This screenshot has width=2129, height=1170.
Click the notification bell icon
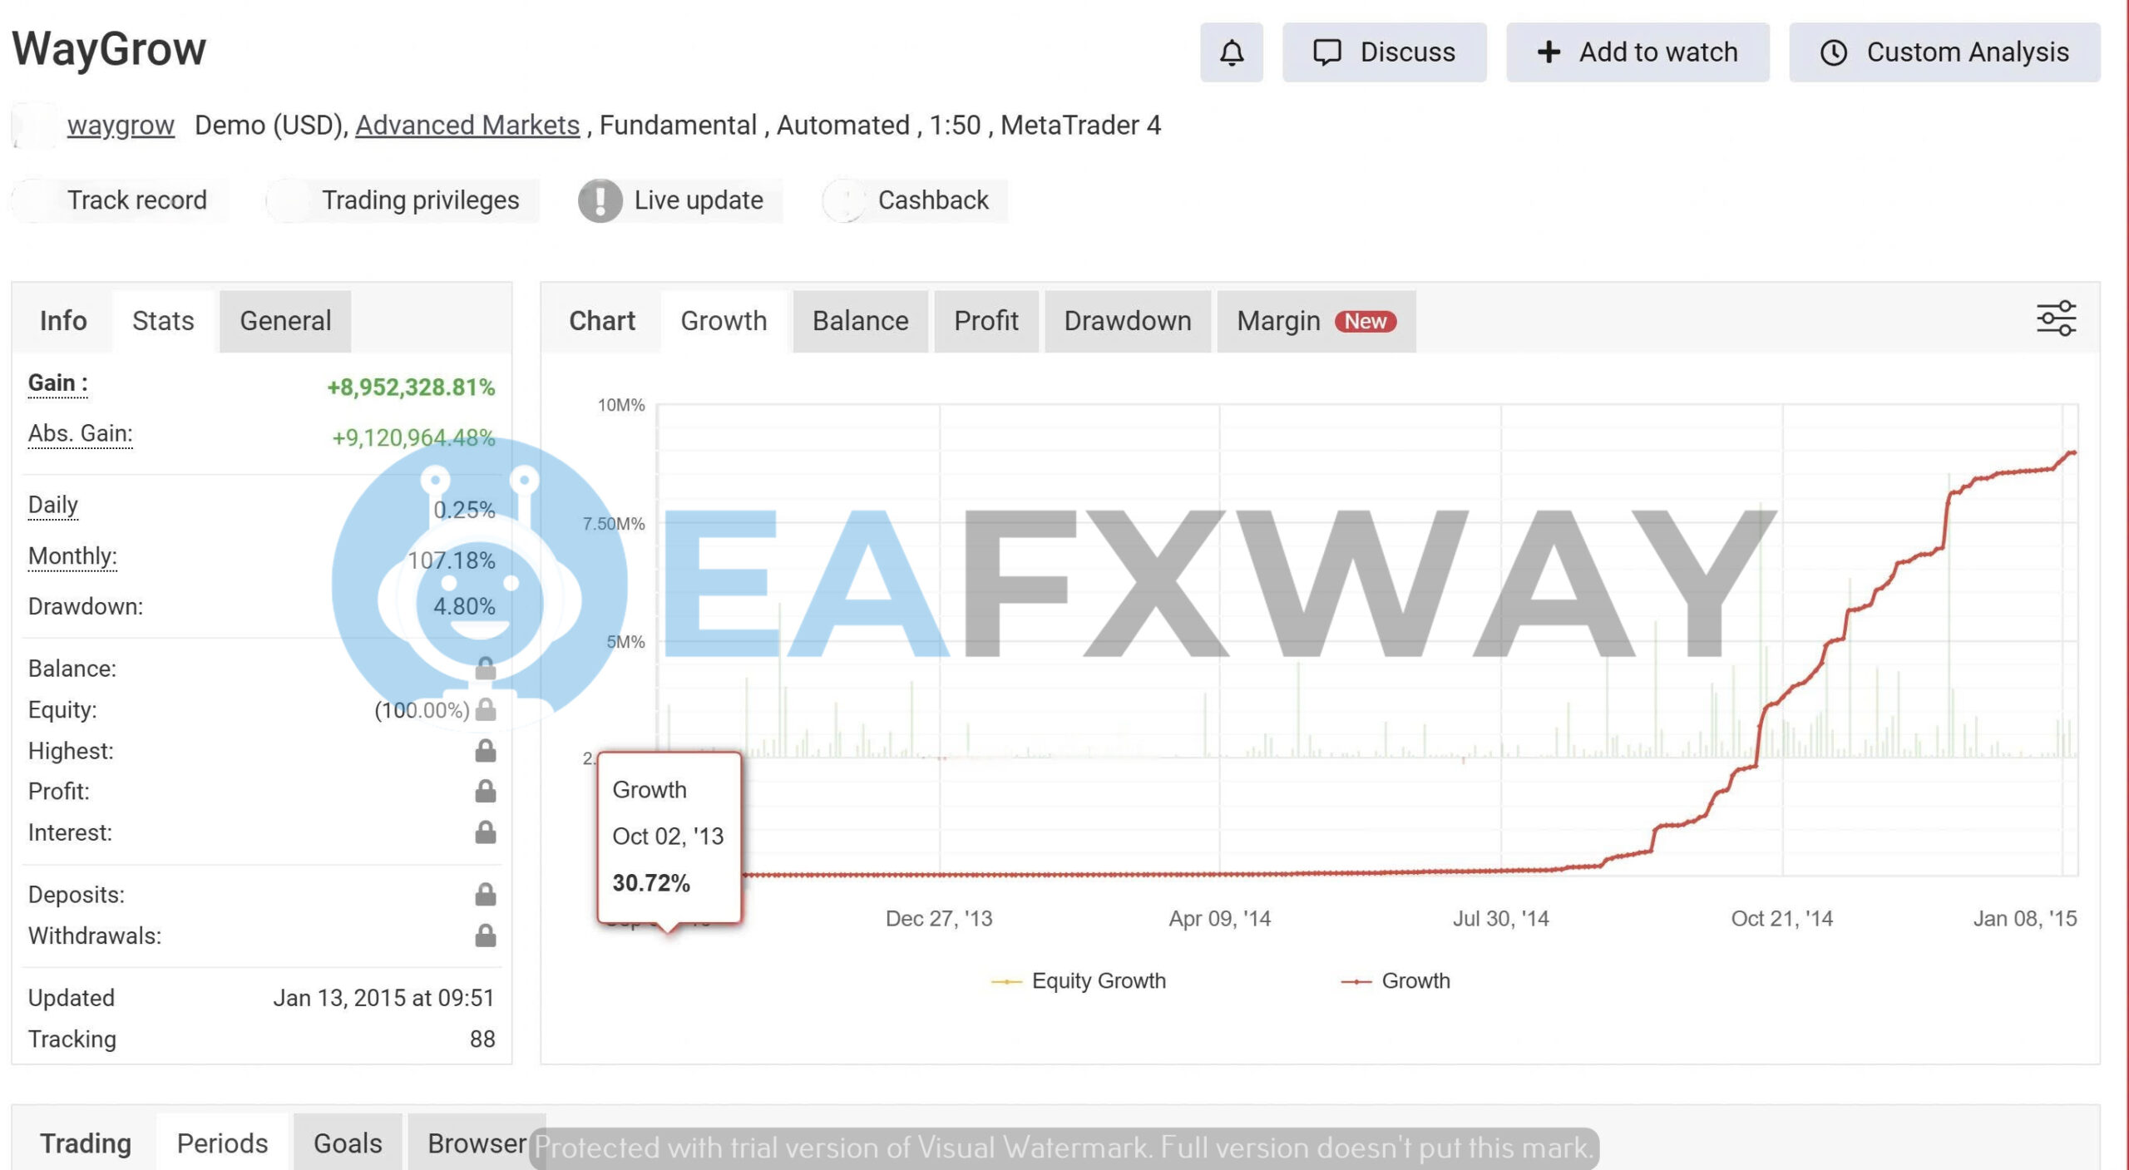coord(1231,52)
